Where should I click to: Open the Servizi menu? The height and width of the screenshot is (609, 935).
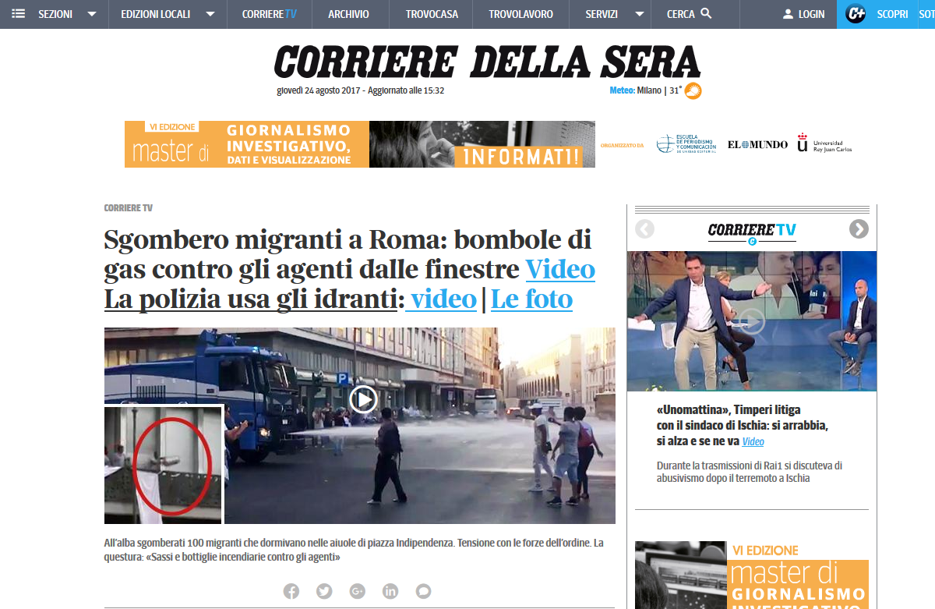tap(602, 14)
